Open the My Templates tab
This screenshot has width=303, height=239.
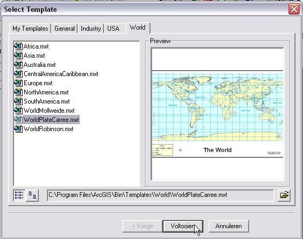coord(30,29)
